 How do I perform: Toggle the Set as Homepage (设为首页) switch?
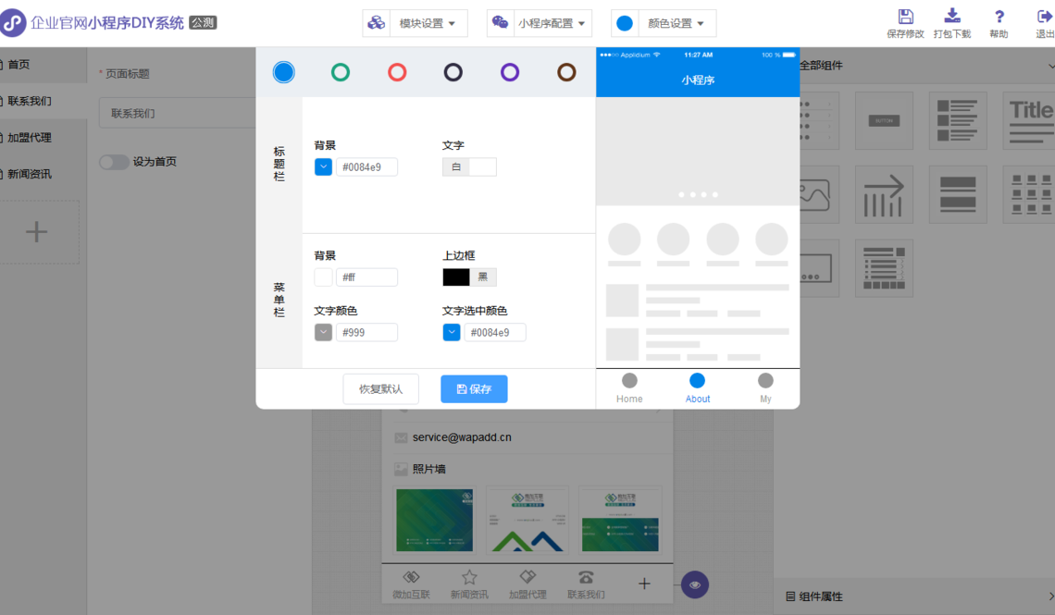pyautogui.click(x=114, y=162)
